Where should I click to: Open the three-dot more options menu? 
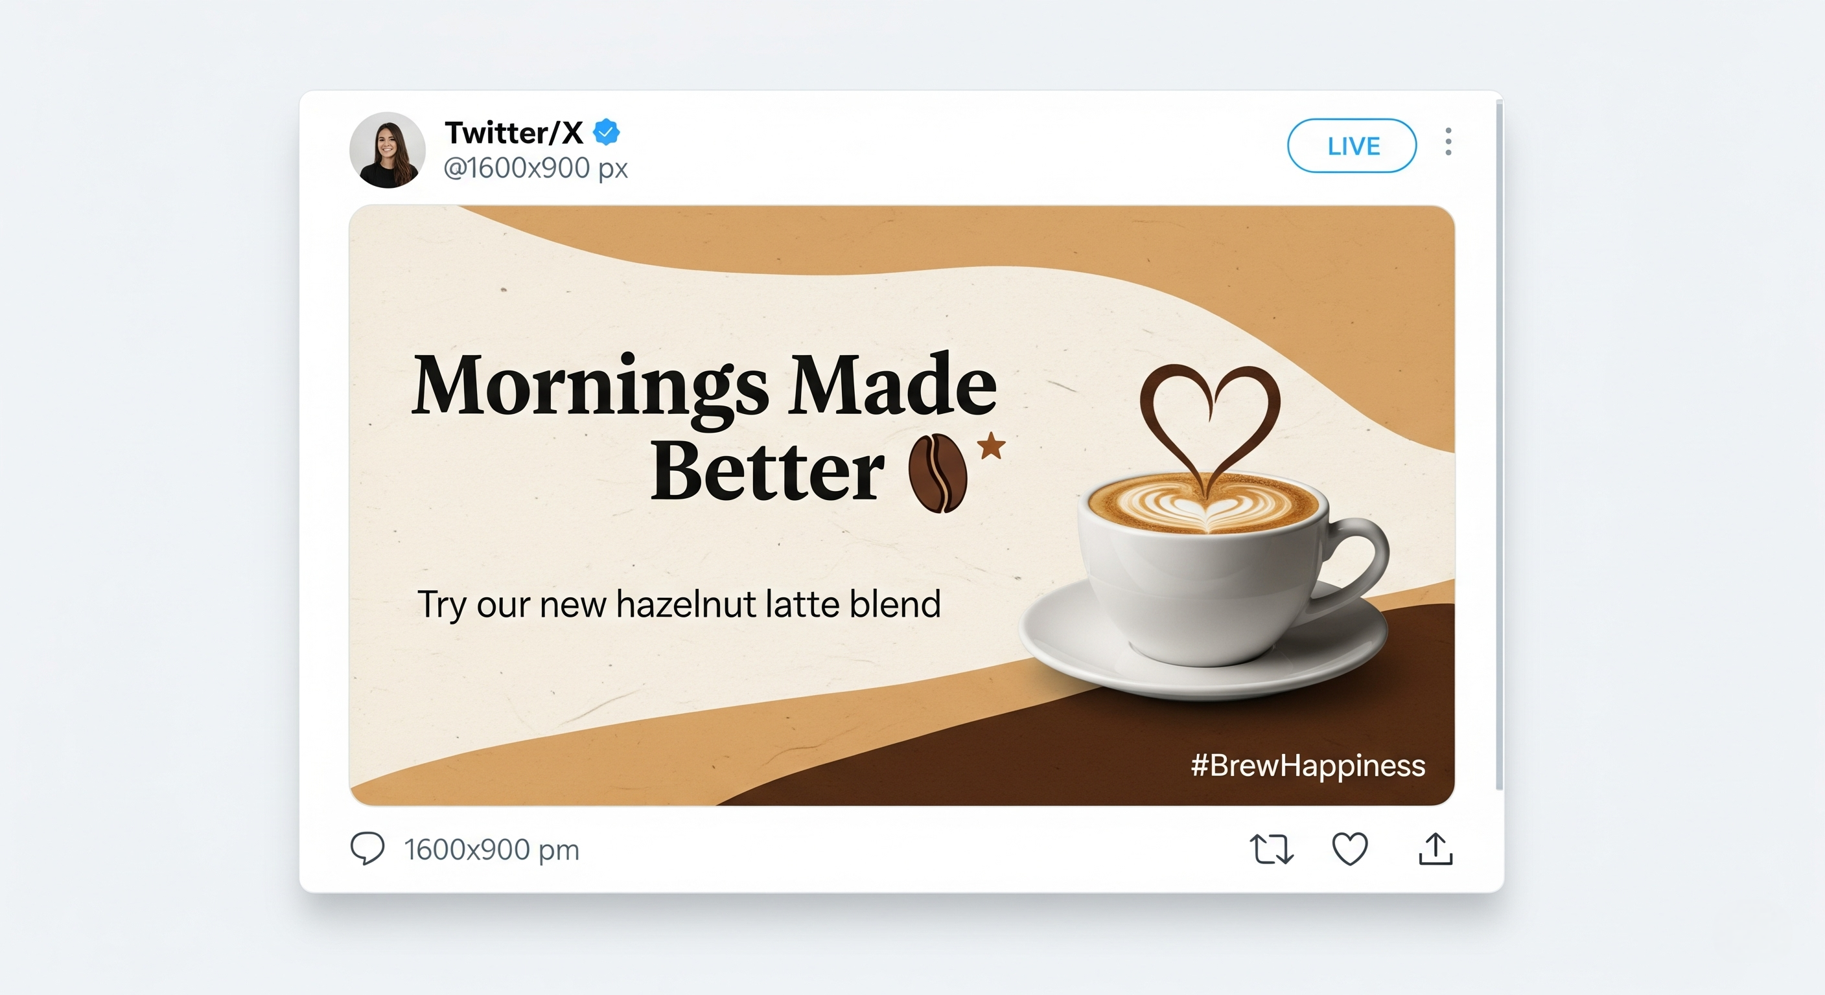1448,142
